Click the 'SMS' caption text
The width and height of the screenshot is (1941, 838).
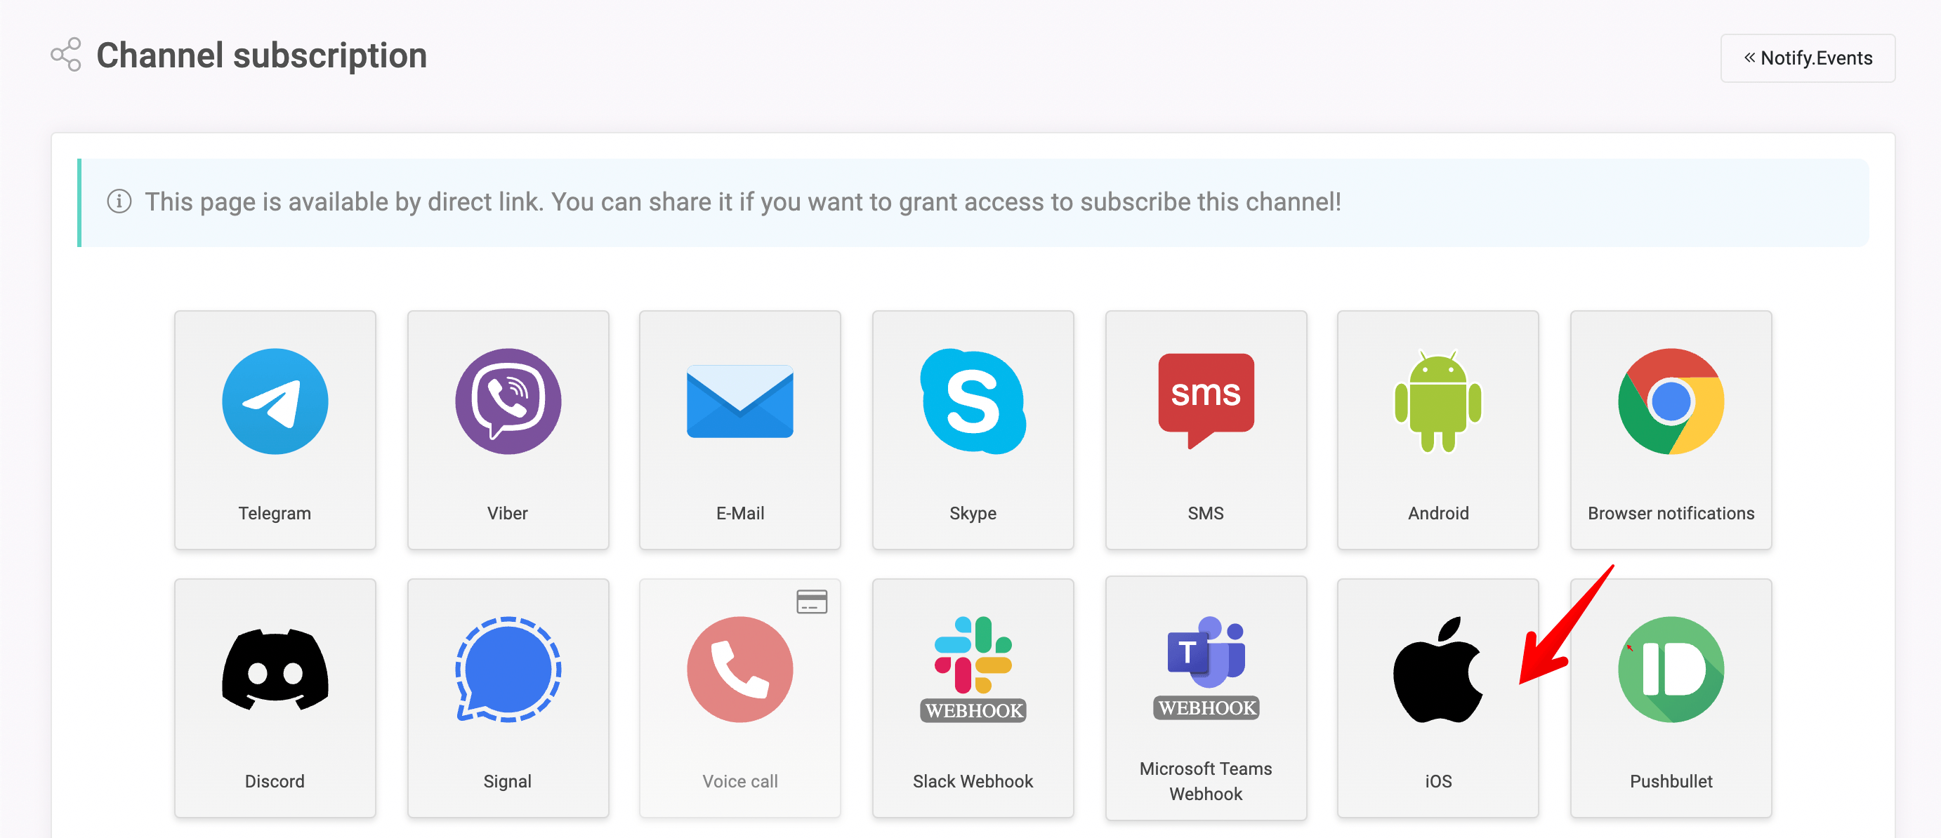click(x=1206, y=513)
